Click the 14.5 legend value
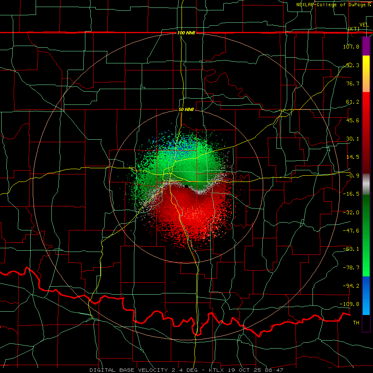 [353, 157]
